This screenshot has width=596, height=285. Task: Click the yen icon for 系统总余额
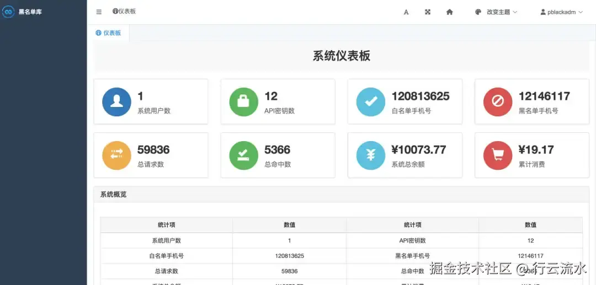pyautogui.click(x=371, y=155)
